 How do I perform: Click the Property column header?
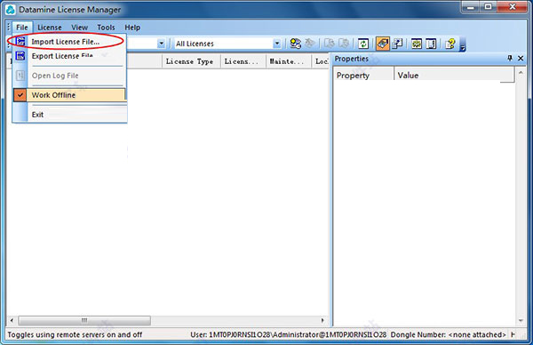coord(363,76)
